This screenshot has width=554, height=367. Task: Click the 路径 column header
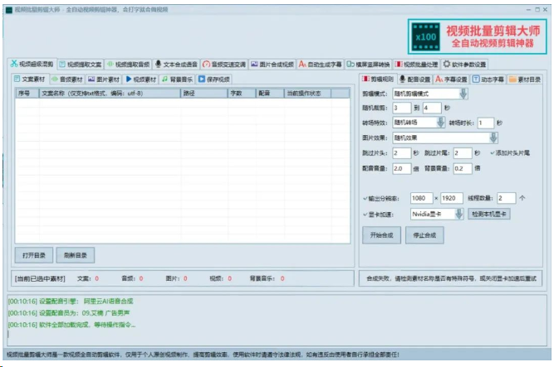tap(204, 94)
